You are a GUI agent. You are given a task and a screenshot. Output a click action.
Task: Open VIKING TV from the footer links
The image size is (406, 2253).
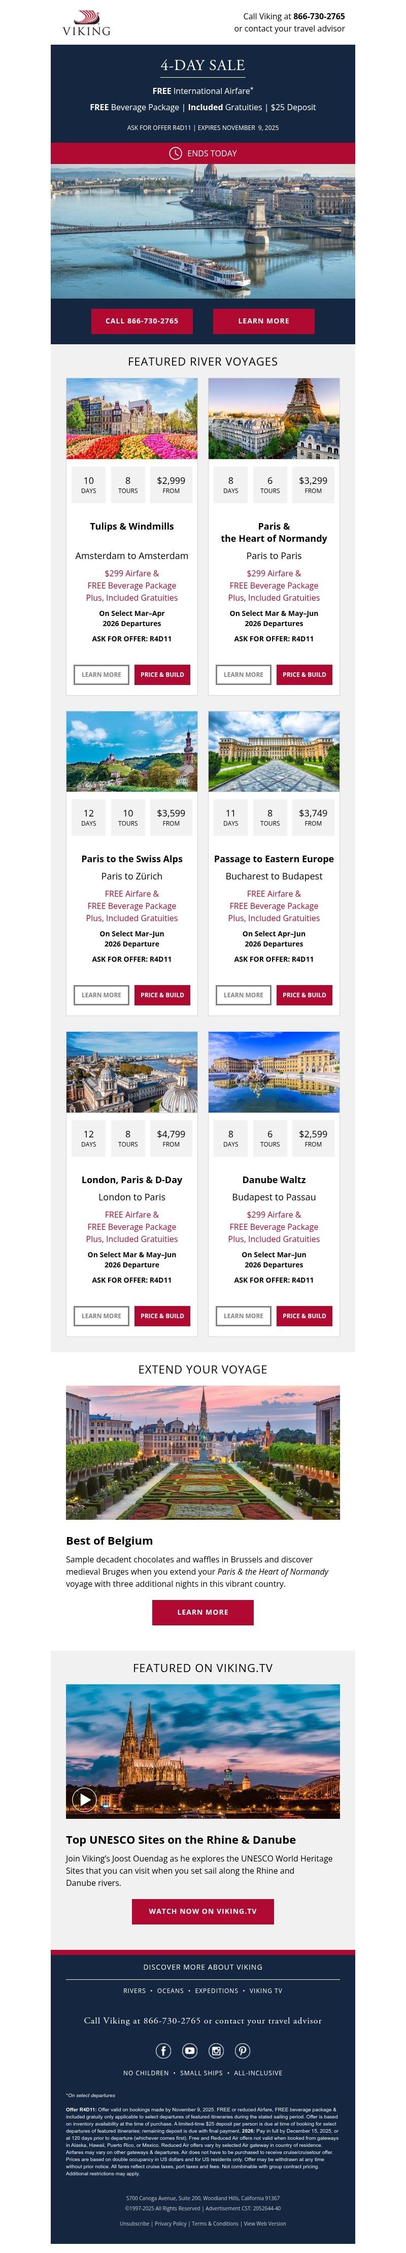[266, 1990]
